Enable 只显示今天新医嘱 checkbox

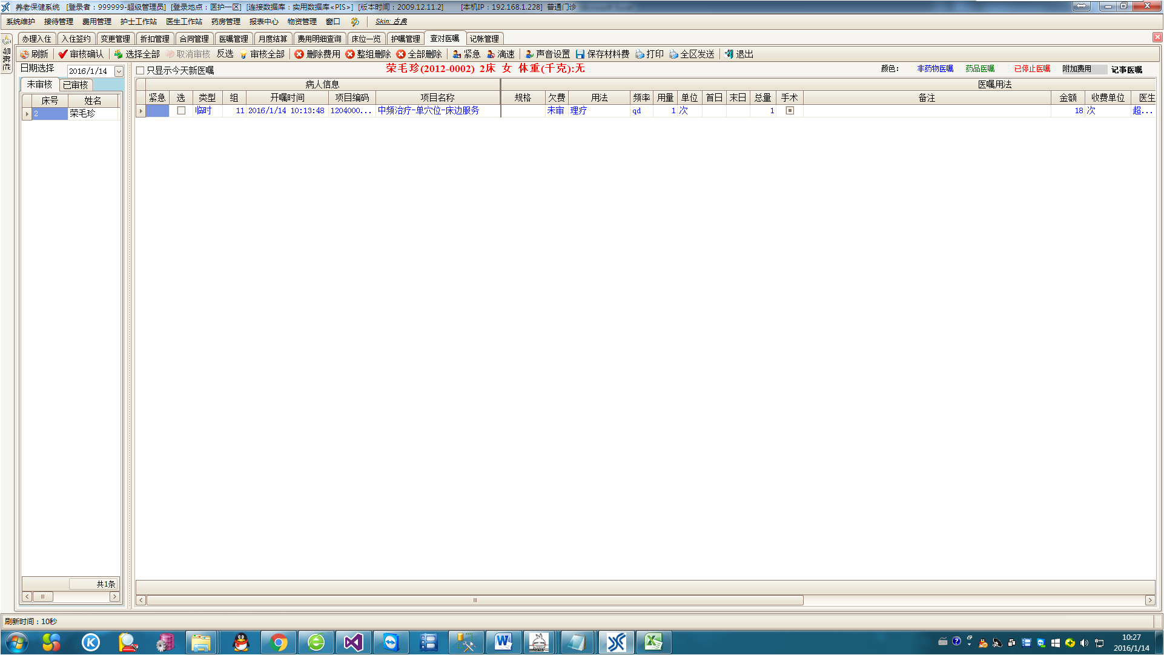pos(141,71)
